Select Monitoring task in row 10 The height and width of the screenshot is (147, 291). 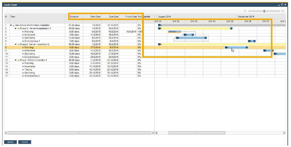pos(30,54)
